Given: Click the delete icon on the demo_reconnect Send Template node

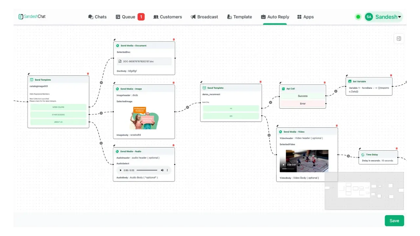Looking at the screenshot, I should (261, 82).
